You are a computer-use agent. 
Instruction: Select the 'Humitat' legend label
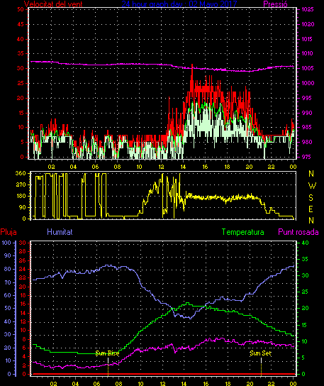[60, 232]
